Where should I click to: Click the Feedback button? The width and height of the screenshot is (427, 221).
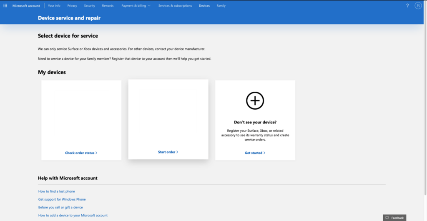(x=394, y=218)
